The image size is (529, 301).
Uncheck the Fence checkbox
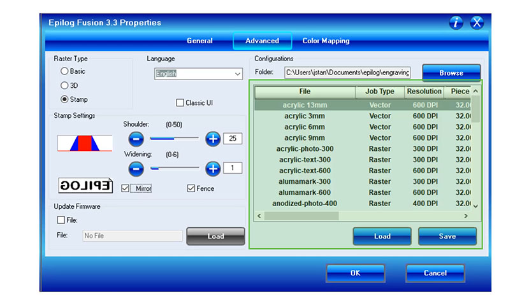tap(191, 188)
